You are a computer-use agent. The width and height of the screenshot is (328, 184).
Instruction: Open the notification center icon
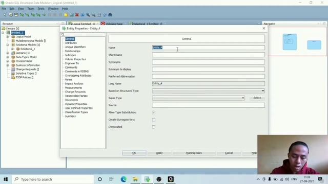pyautogui.click(x=320, y=179)
